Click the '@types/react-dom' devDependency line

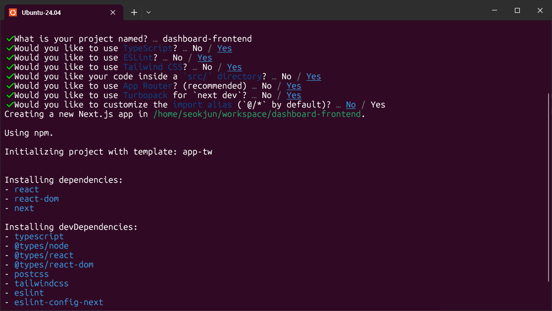tap(54, 264)
